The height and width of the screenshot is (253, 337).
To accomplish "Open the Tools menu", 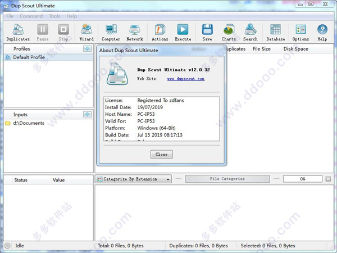I will [54, 16].
